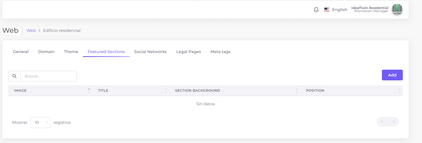The image size is (422, 143).
Task: Focus the Buscar search field
Action: coord(49,76)
